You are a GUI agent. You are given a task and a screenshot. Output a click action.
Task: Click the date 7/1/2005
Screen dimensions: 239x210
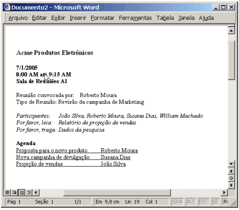click(27, 67)
